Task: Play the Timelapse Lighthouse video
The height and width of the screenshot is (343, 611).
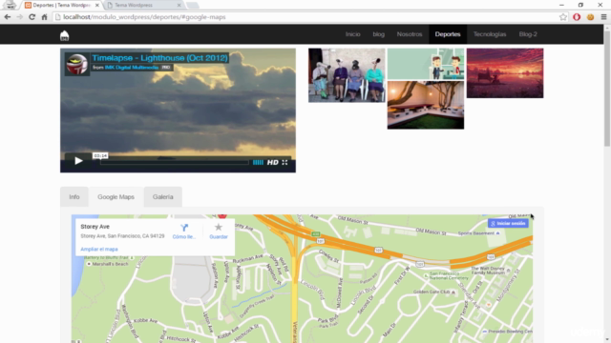Action: tap(78, 161)
